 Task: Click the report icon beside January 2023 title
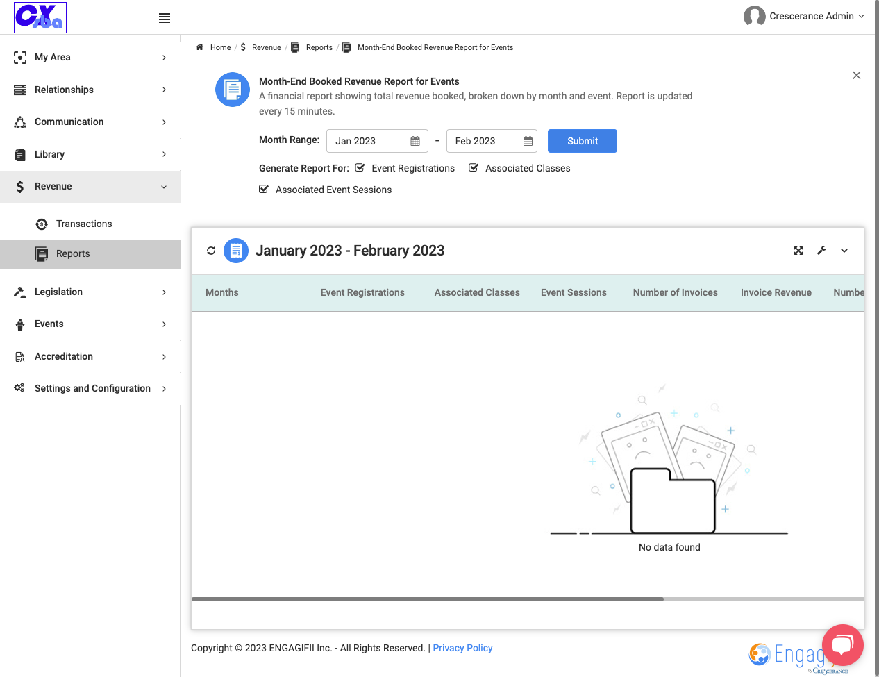[x=236, y=251]
